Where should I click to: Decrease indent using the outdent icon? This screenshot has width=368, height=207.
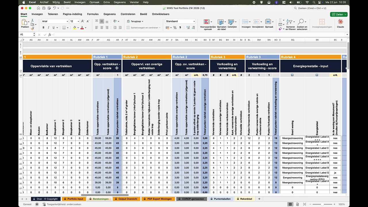click(114, 28)
